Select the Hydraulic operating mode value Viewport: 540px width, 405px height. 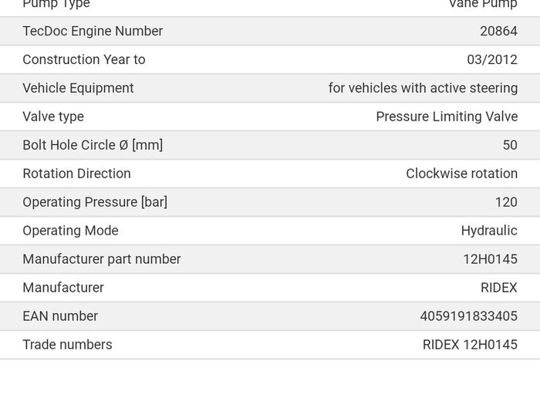489,231
